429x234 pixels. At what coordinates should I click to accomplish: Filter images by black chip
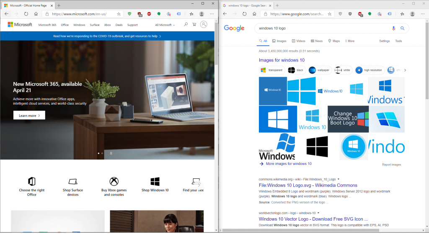coord(296,70)
